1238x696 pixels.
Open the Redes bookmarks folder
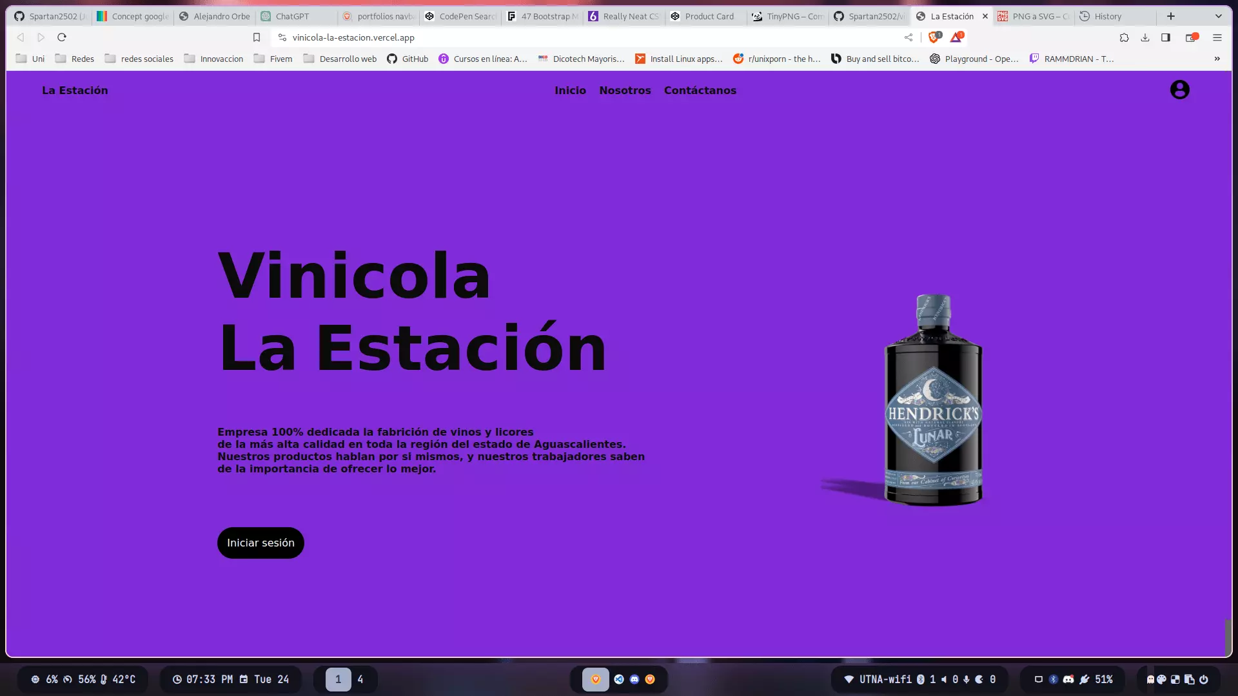[75, 59]
